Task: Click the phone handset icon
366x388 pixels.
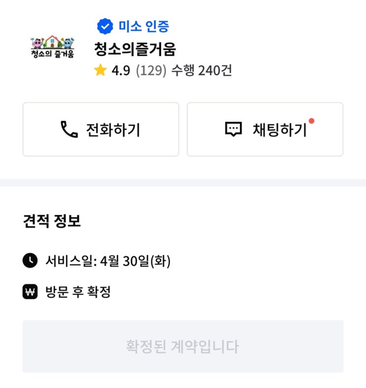Action: (x=69, y=129)
